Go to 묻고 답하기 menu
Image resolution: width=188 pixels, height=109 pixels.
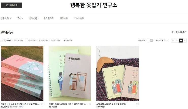49,18
